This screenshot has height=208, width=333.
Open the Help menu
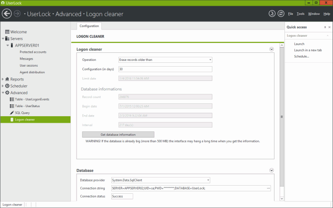(x=327, y=14)
